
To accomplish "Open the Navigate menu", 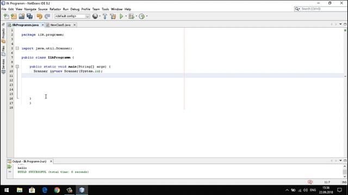I will [30, 9].
